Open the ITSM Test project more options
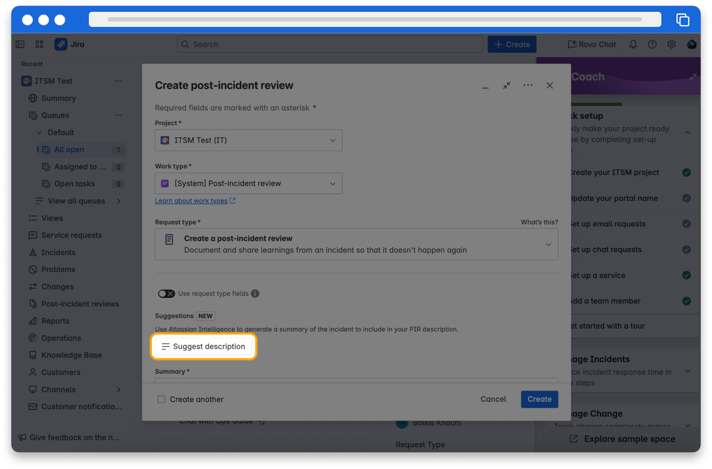This screenshot has height=469, width=712. click(118, 81)
